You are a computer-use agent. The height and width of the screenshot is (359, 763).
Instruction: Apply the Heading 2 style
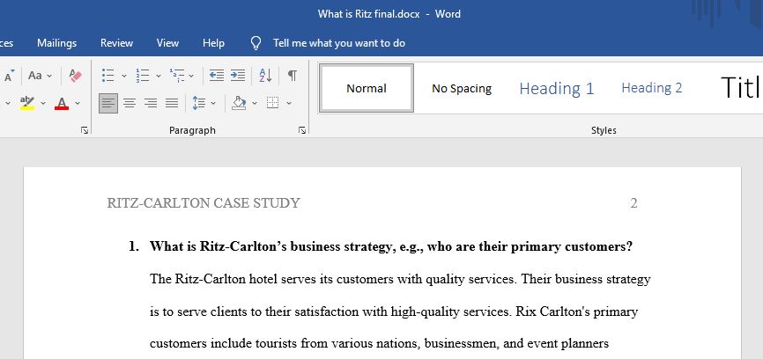click(652, 88)
